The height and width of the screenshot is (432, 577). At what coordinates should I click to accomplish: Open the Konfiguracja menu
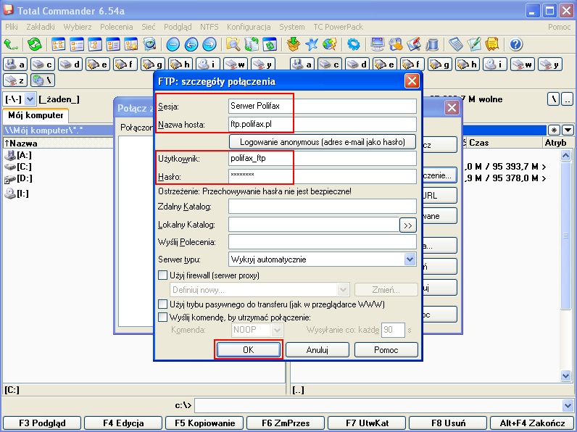tap(249, 27)
